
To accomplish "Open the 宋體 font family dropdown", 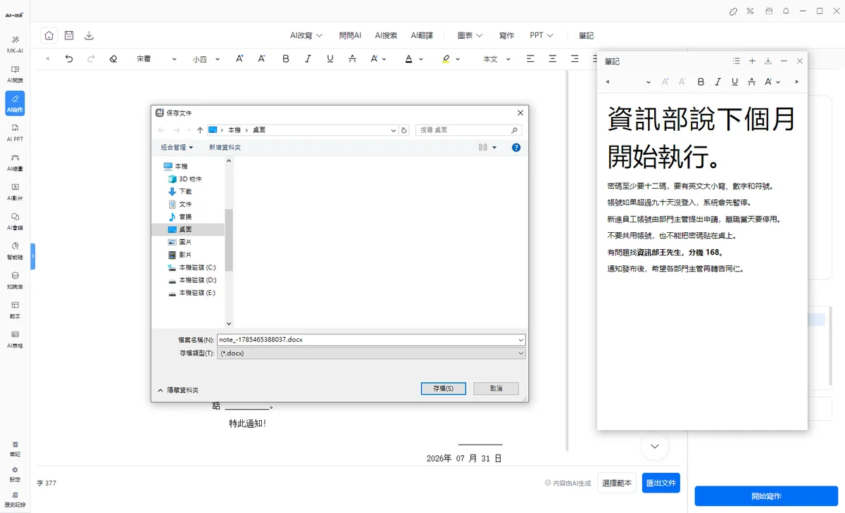I will pyautogui.click(x=156, y=59).
